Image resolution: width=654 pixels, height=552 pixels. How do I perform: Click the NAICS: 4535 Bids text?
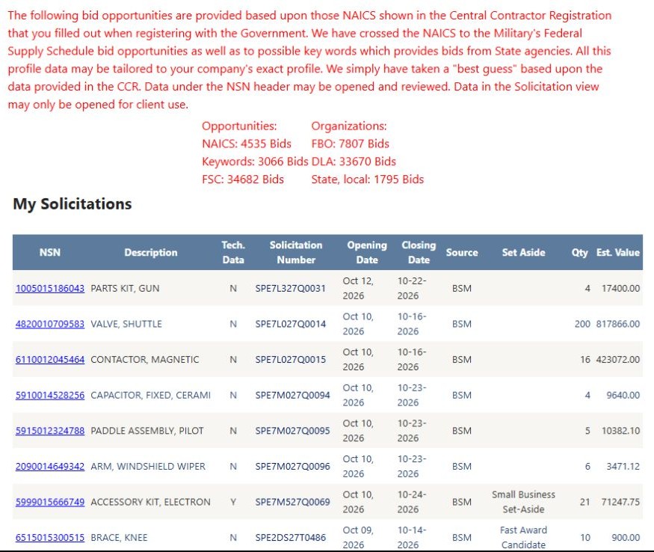pyautogui.click(x=247, y=144)
